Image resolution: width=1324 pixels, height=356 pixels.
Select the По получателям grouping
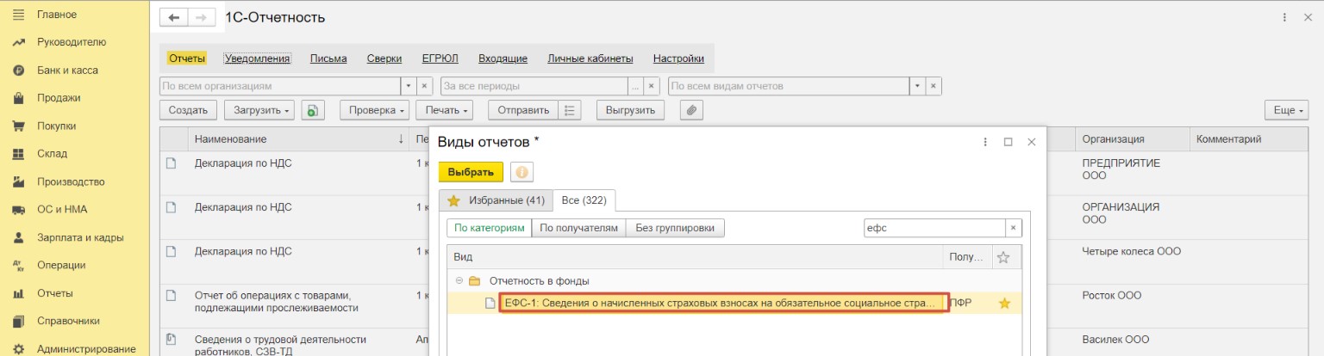coord(579,228)
